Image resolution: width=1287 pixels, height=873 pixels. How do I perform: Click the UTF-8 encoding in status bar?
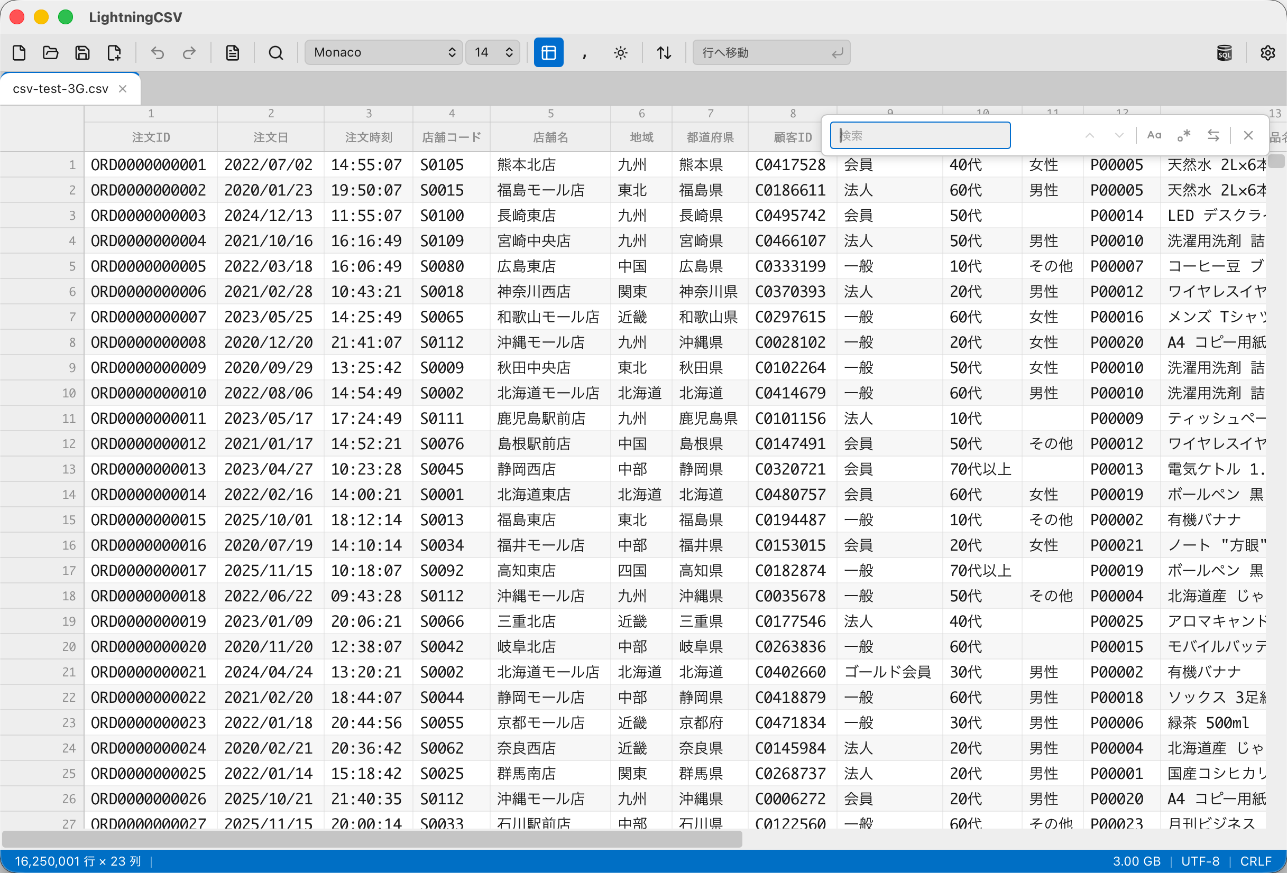coord(1200,861)
